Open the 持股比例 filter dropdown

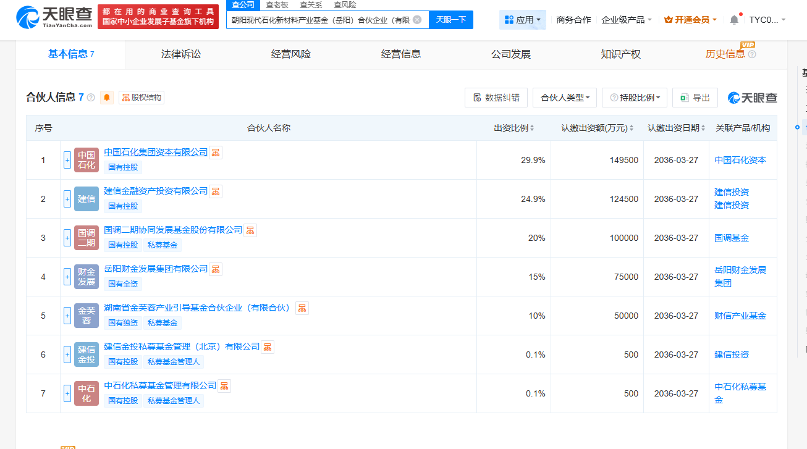coord(635,98)
